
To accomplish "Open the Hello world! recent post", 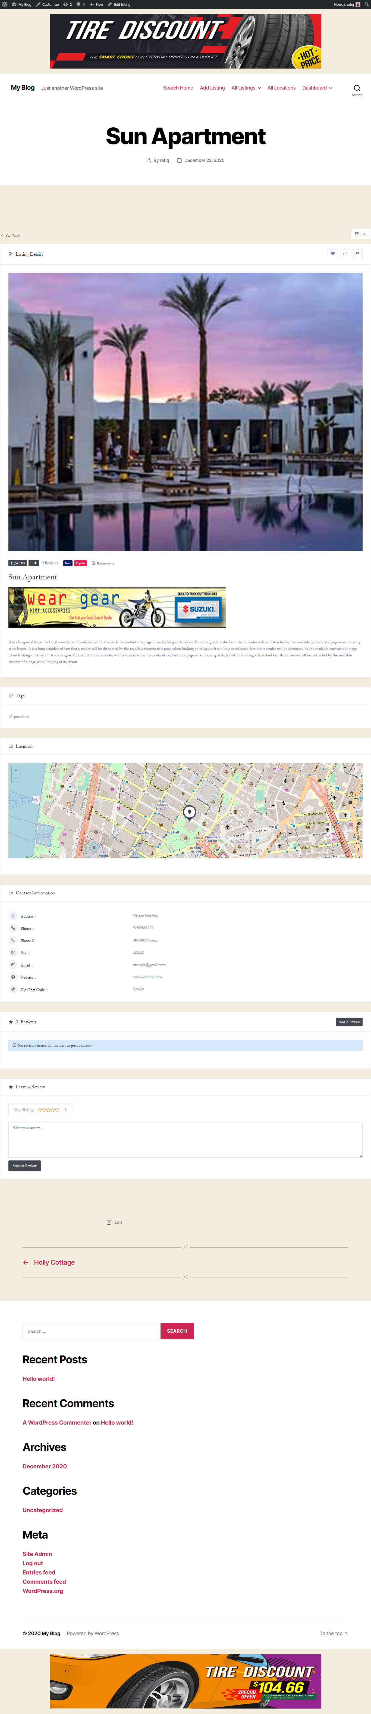I will pos(39,1379).
